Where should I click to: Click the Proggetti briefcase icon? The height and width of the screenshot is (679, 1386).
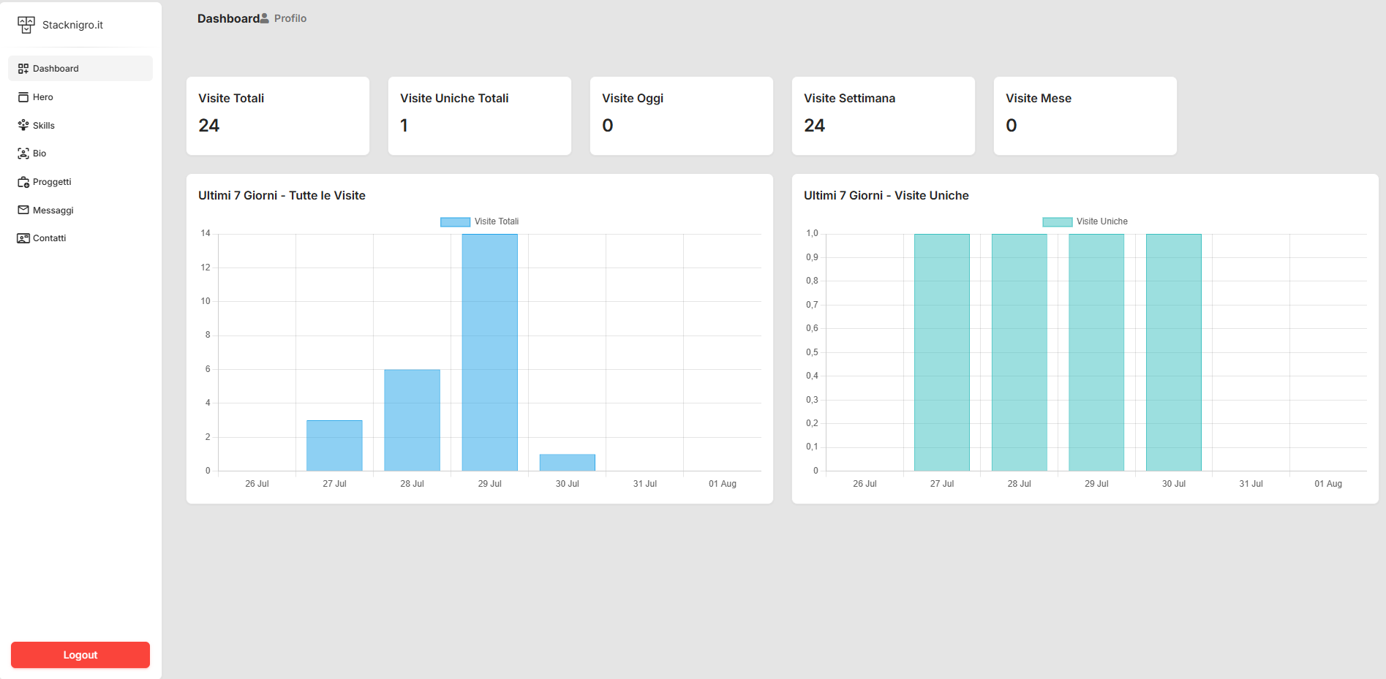pyautogui.click(x=23, y=182)
